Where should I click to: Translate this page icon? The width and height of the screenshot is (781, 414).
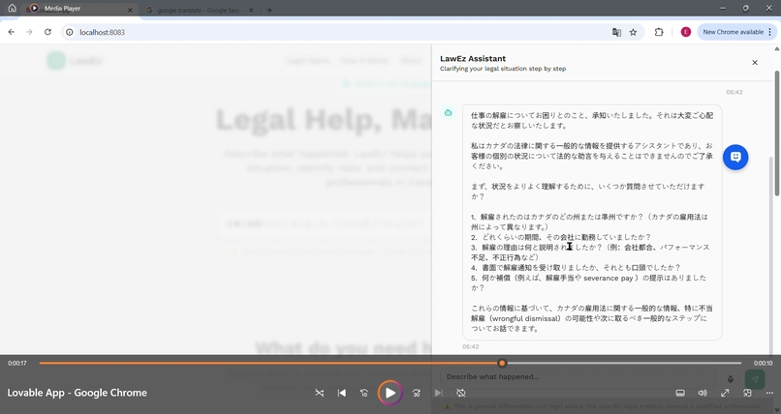(616, 32)
